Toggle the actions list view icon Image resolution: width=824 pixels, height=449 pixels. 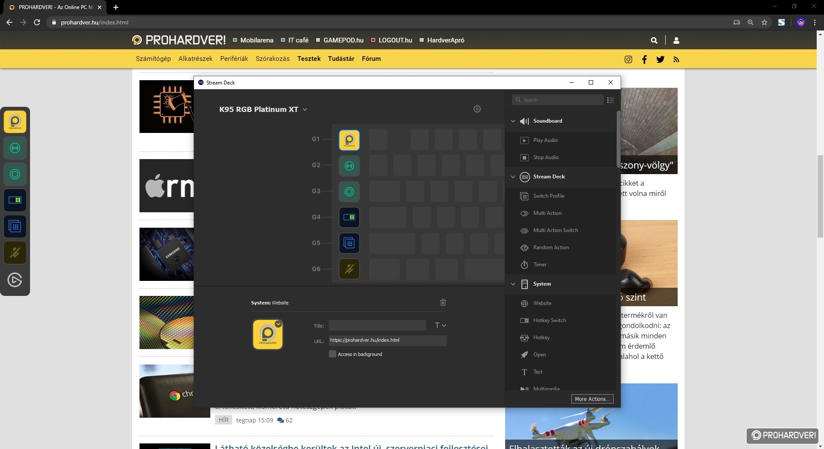[x=610, y=100]
